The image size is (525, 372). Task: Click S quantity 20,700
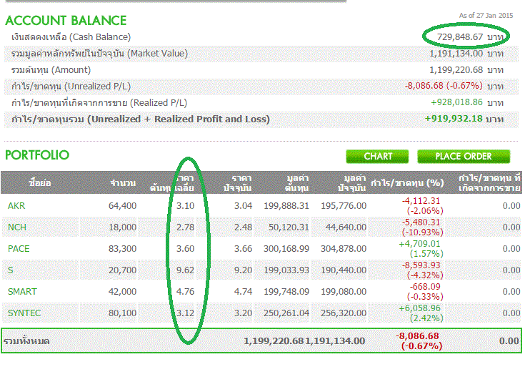[122, 270]
